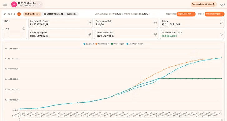The height and width of the screenshot is (121, 227).
Task: Show info for Custo Realizado card
Action: pyautogui.click(x=155, y=34)
